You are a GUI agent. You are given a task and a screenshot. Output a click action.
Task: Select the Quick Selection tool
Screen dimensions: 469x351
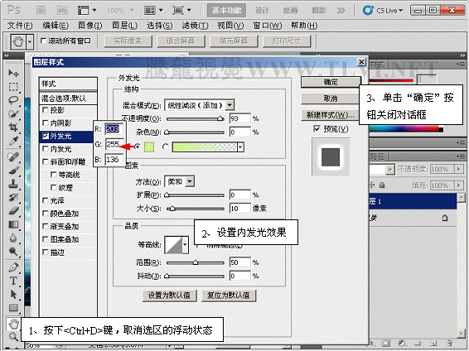pyautogui.click(x=13, y=113)
